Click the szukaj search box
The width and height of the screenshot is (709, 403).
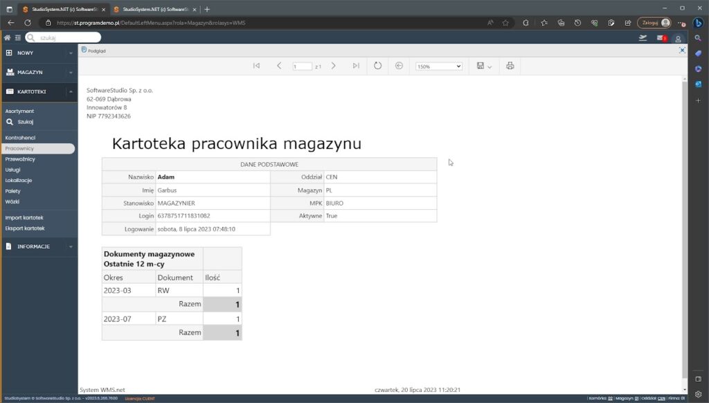(x=64, y=37)
